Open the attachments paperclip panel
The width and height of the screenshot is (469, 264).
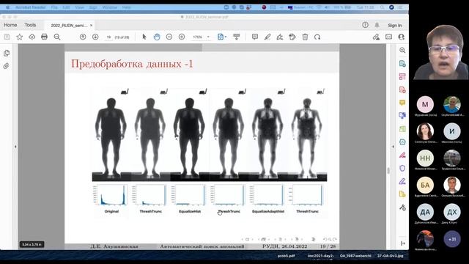click(x=7, y=66)
